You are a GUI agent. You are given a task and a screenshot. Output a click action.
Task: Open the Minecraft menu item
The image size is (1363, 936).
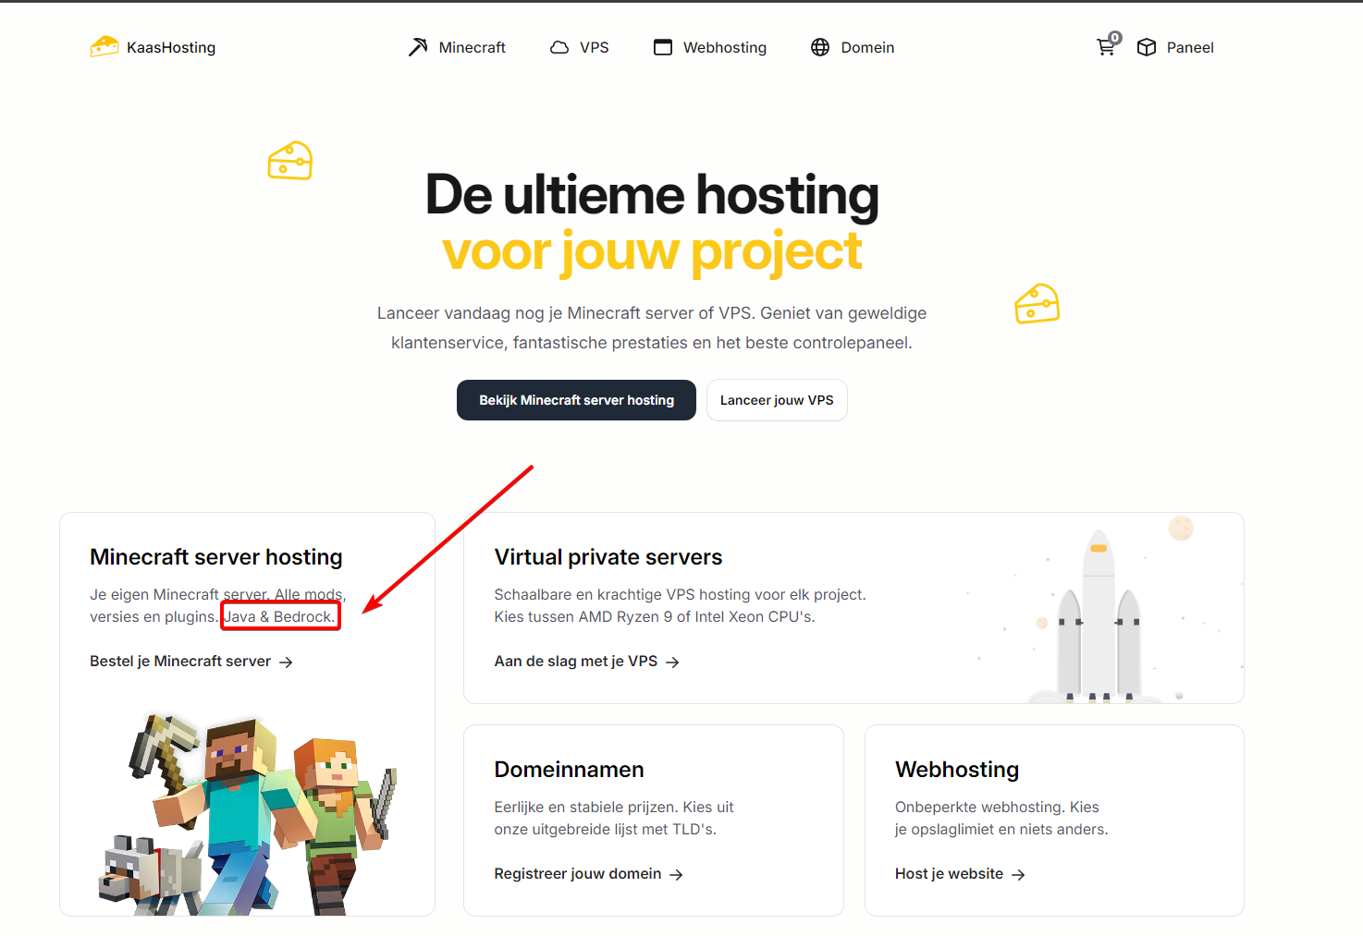tap(472, 47)
